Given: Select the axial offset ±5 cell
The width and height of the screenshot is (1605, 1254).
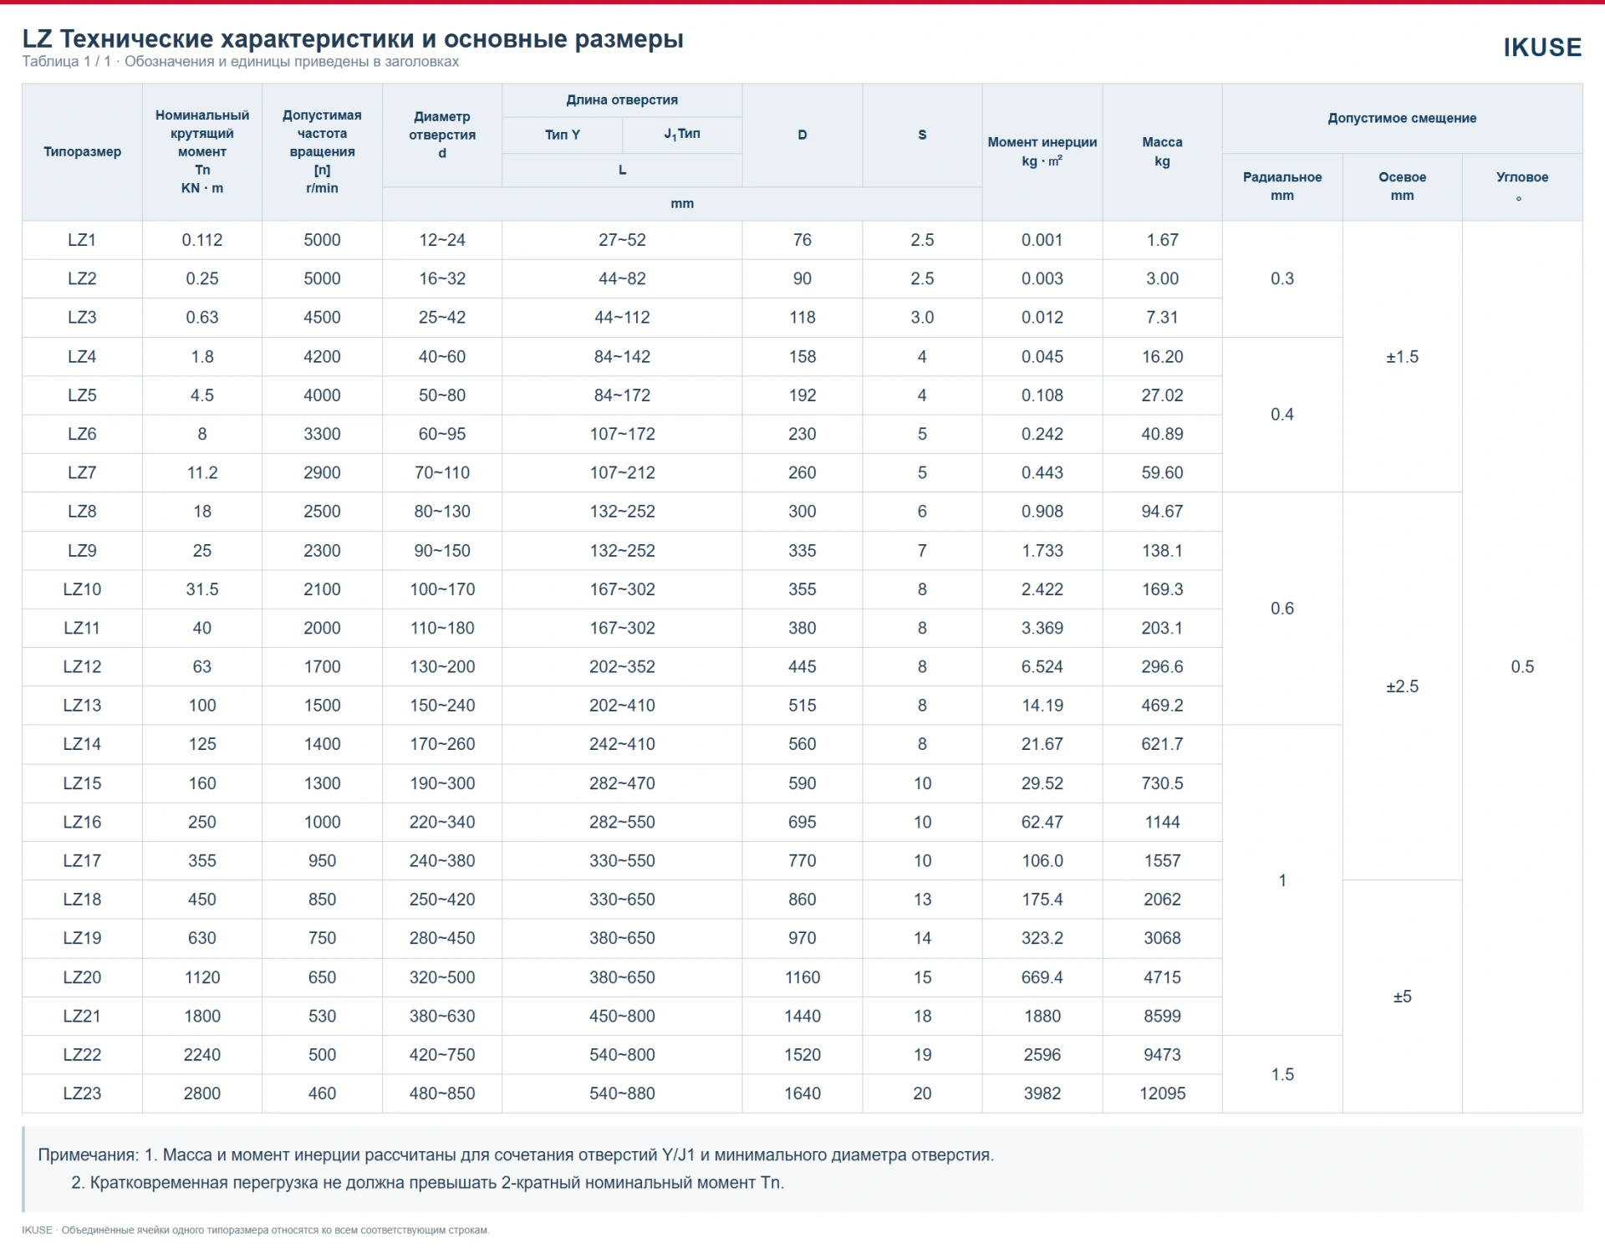Looking at the screenshot, I should pyautogui.click(x=1402, y=997).
